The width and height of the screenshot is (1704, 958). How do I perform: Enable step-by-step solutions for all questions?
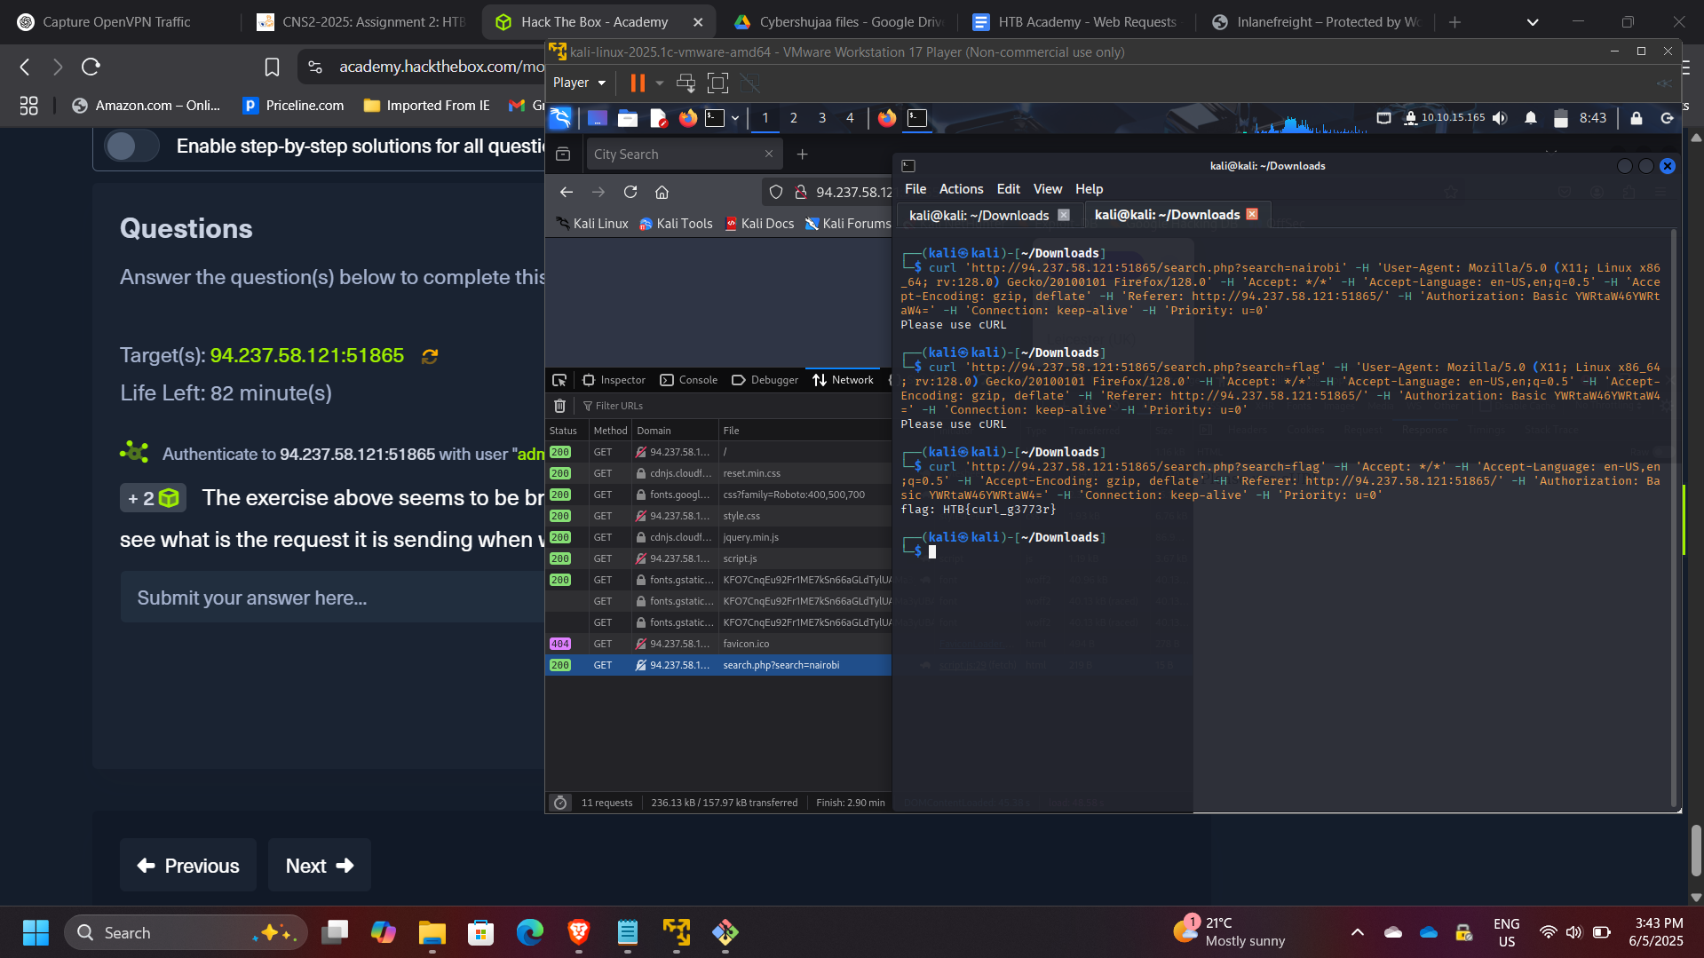pyautogui.click(x=131, y=145)
